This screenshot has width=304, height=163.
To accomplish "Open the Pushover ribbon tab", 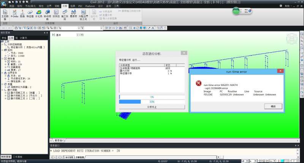I will pos(90,6).
